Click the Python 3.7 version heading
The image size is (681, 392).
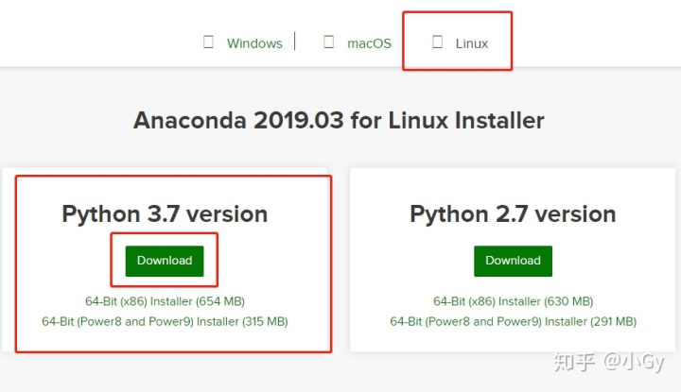(x=165, y=214)
